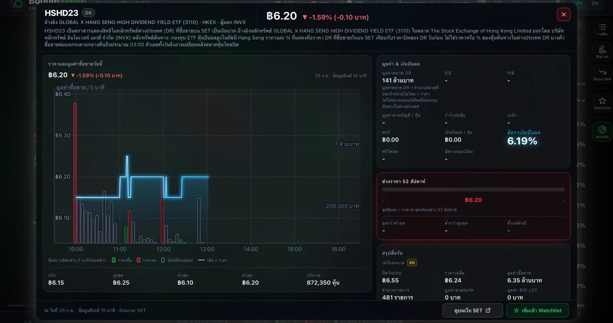Viewport: 613px width, 323px height.
Task: Click the 'HSHD23' title text
Action: click(x=61, y=13)
